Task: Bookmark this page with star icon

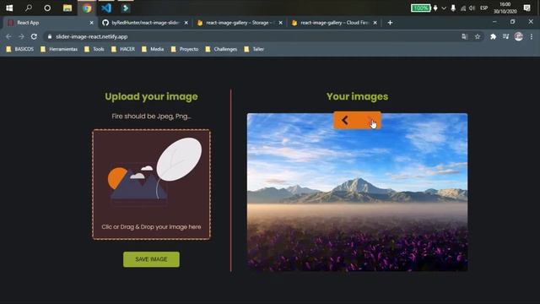Action: pyautogui.click(x=478, y=36)
